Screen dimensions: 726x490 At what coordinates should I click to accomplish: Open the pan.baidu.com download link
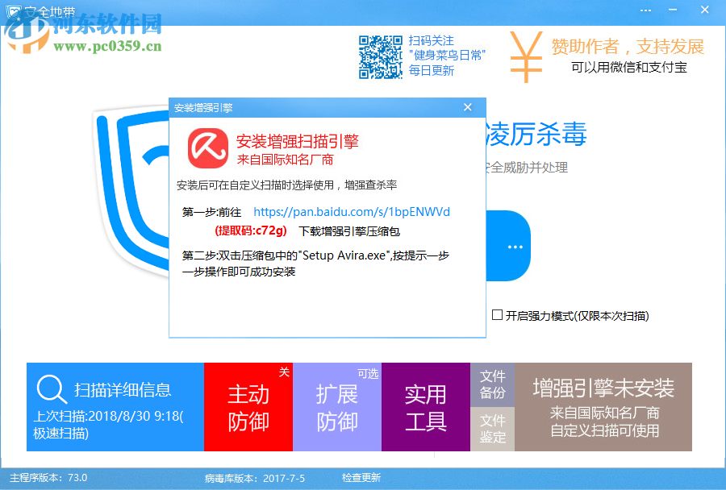351,212
